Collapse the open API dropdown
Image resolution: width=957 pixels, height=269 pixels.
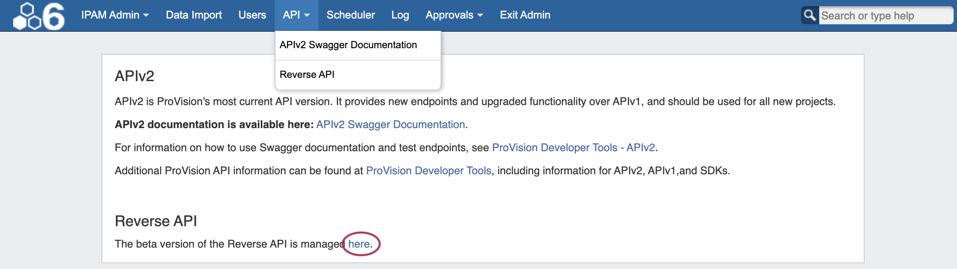pos(296,15)
